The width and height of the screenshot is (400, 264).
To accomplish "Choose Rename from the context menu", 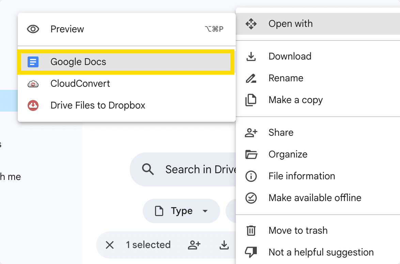I will 318,78.
